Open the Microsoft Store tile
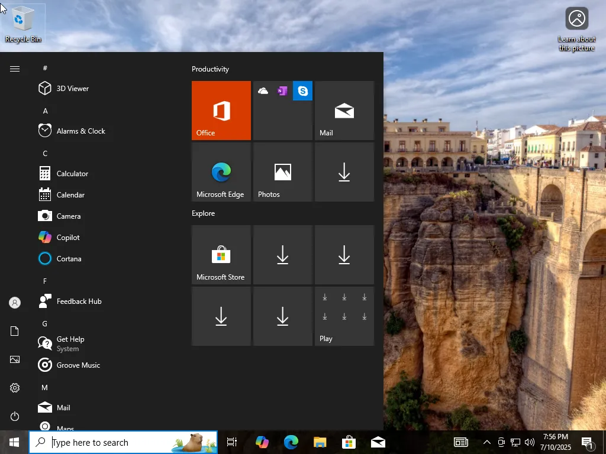The height and width of the screenshot is (454, 606). [x=221, y=255]
